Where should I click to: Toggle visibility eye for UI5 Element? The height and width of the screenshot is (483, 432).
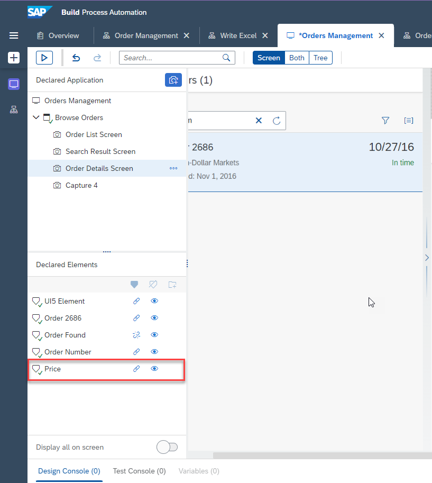point(154,301)
